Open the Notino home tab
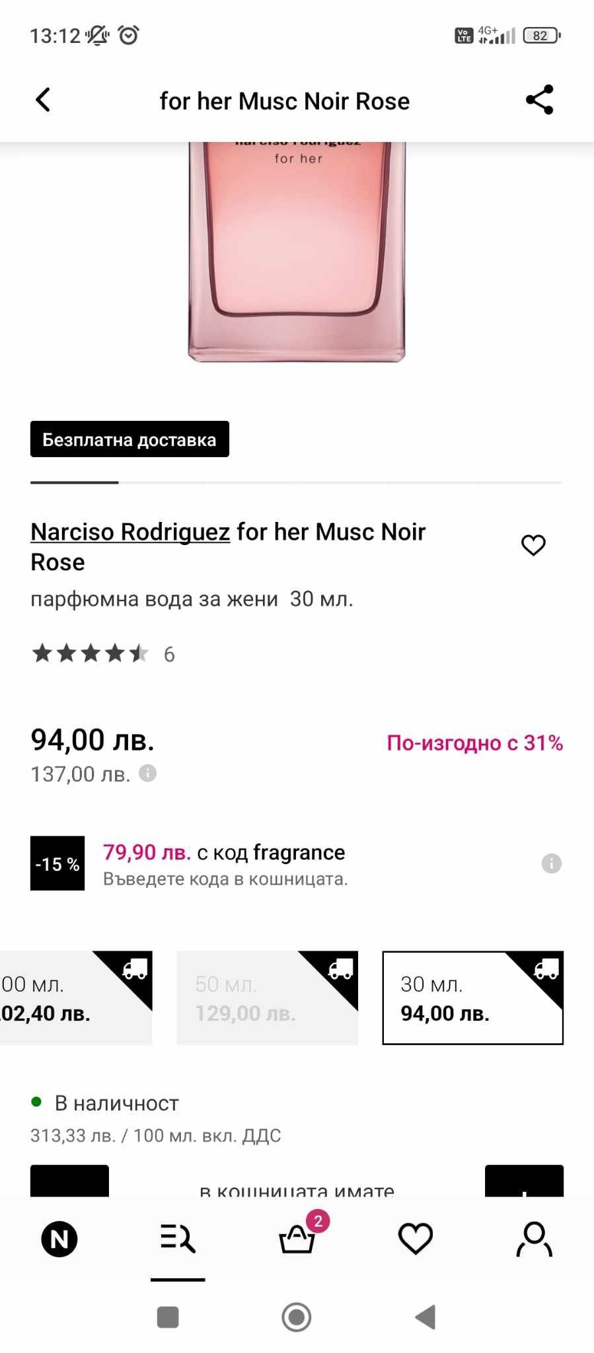 (x=59, y=1239)
